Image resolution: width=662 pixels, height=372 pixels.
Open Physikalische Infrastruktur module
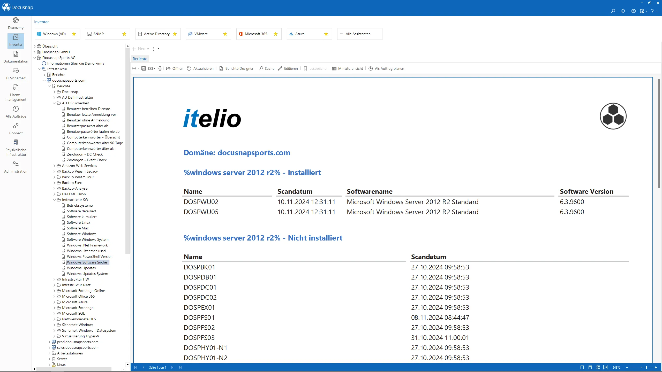click(x=16, y=148)
